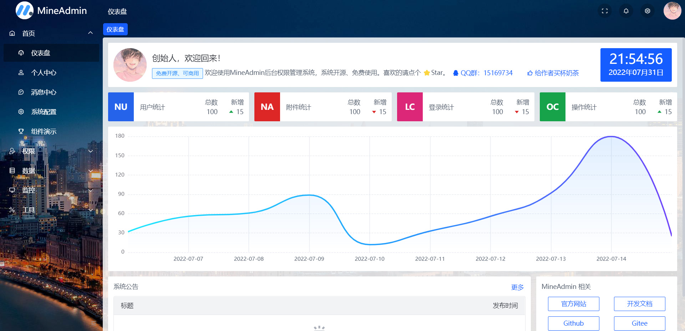Click the QQ bell icon
This screenshot has height=331, width=685.
(456, 73)
